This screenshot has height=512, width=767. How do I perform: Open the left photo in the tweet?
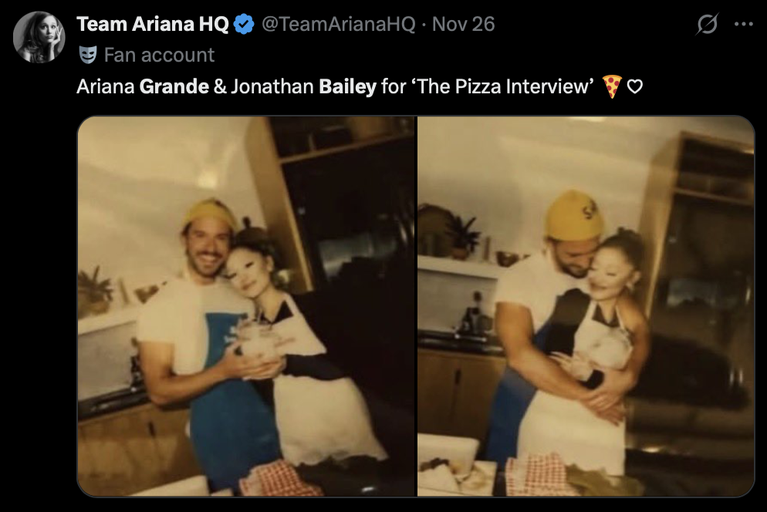tap(247, 306)
